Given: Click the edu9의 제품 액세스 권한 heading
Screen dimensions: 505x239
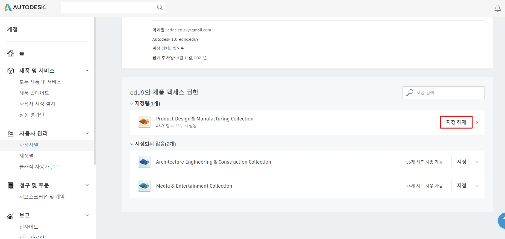Looking at the screenshot, I should click(x=164, y=92).
